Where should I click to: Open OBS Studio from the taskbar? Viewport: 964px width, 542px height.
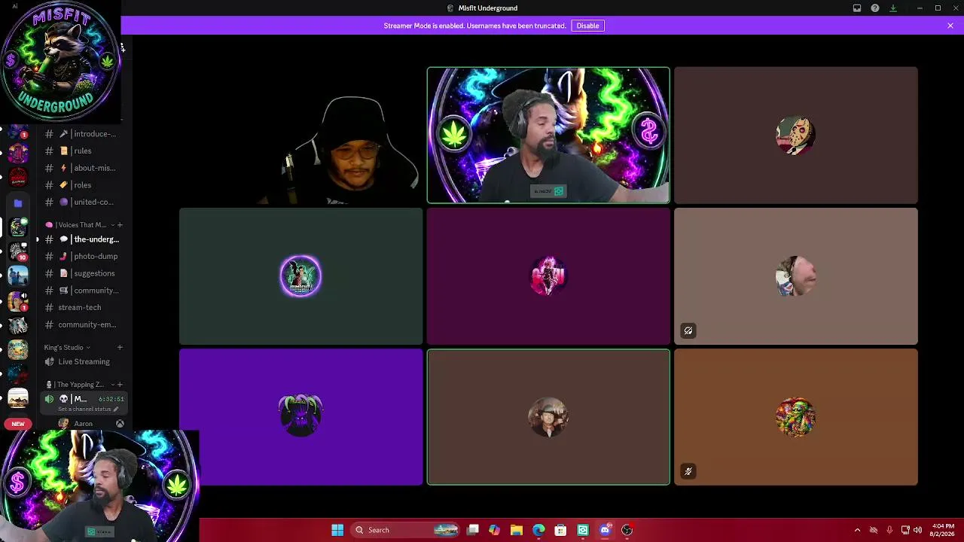(x=627, y=530)
